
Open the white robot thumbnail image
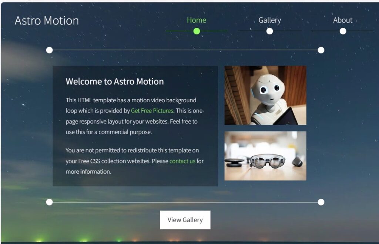pos(265,95)
